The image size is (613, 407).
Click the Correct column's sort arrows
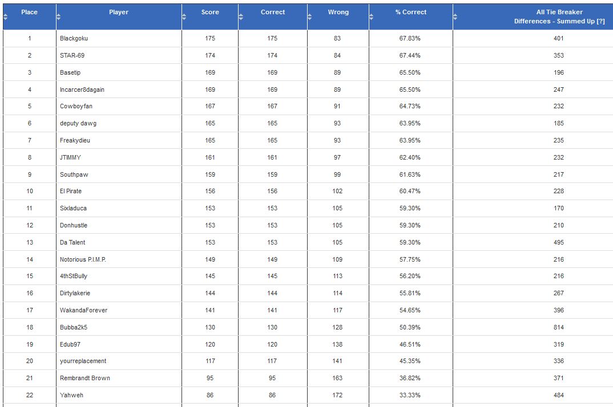(x=240, y=17)
